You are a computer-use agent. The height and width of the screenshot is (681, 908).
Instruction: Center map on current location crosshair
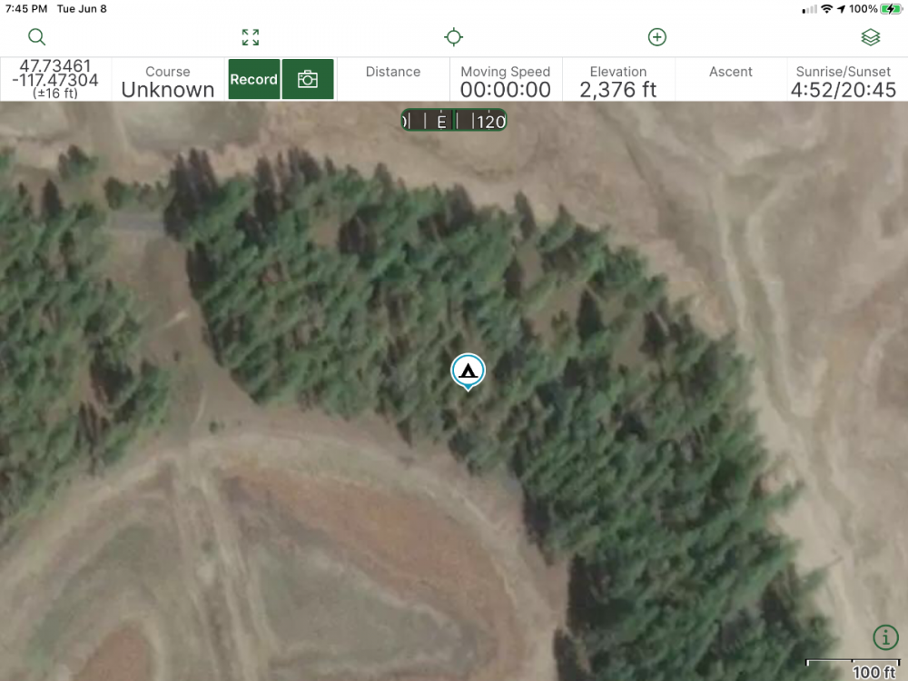[x=453, y=37]
